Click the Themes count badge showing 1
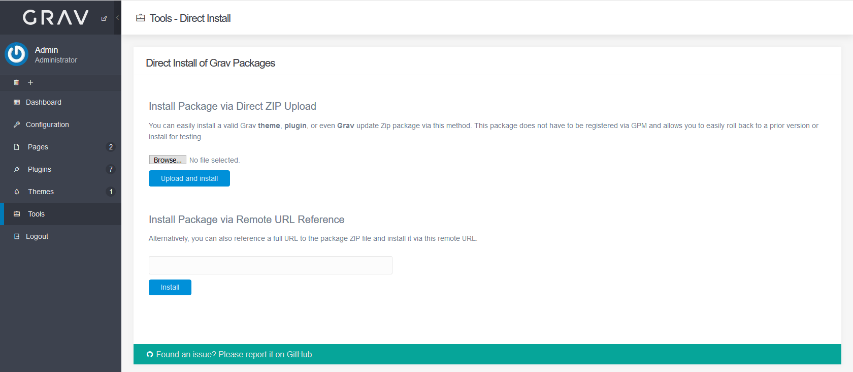This screenshot has width=853, height=372. coord(111,192)
